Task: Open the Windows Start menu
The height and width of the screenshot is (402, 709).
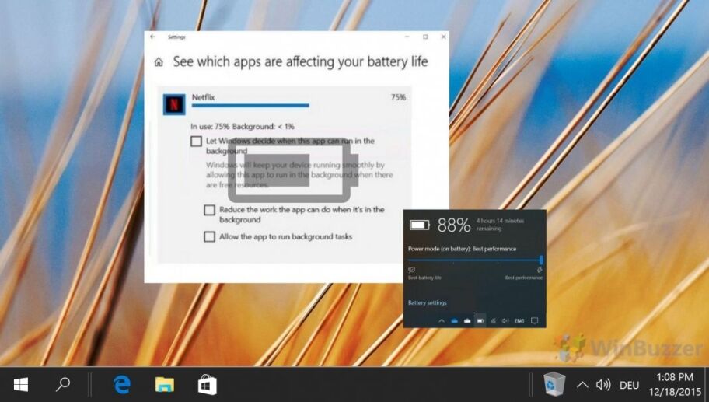Action: 21,385
